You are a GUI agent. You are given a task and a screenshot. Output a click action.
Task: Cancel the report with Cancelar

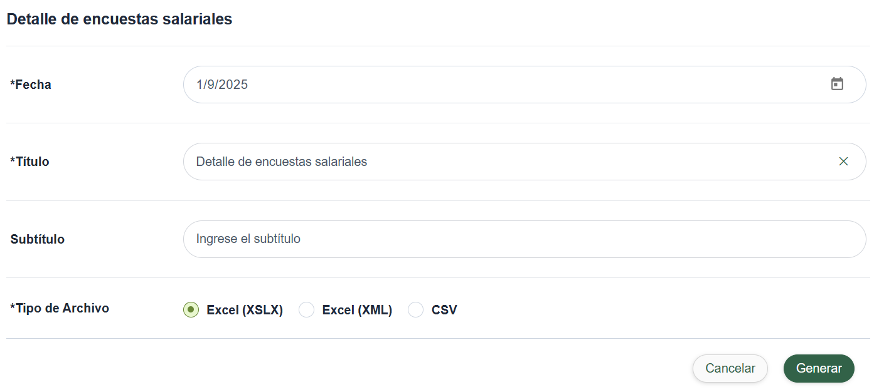point(730,368)
